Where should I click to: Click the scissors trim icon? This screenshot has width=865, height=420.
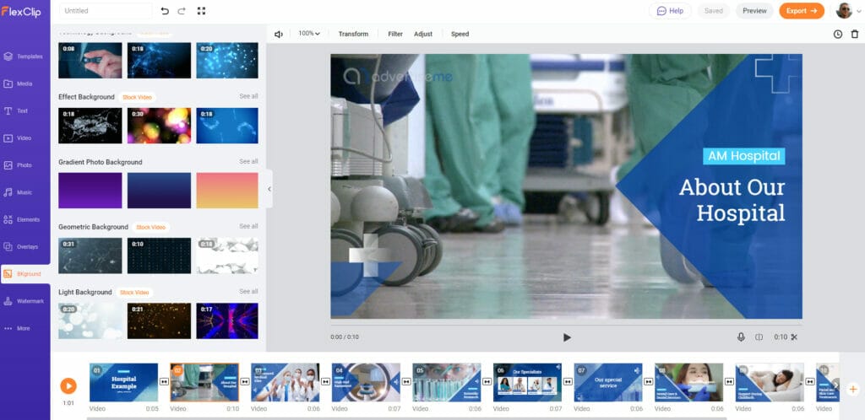(x=794, y=337)
